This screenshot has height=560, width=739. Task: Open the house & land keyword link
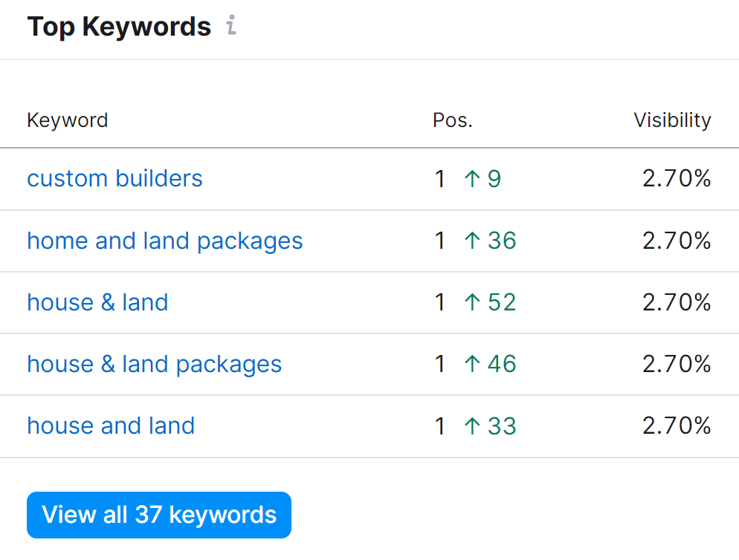click(97, 302)
